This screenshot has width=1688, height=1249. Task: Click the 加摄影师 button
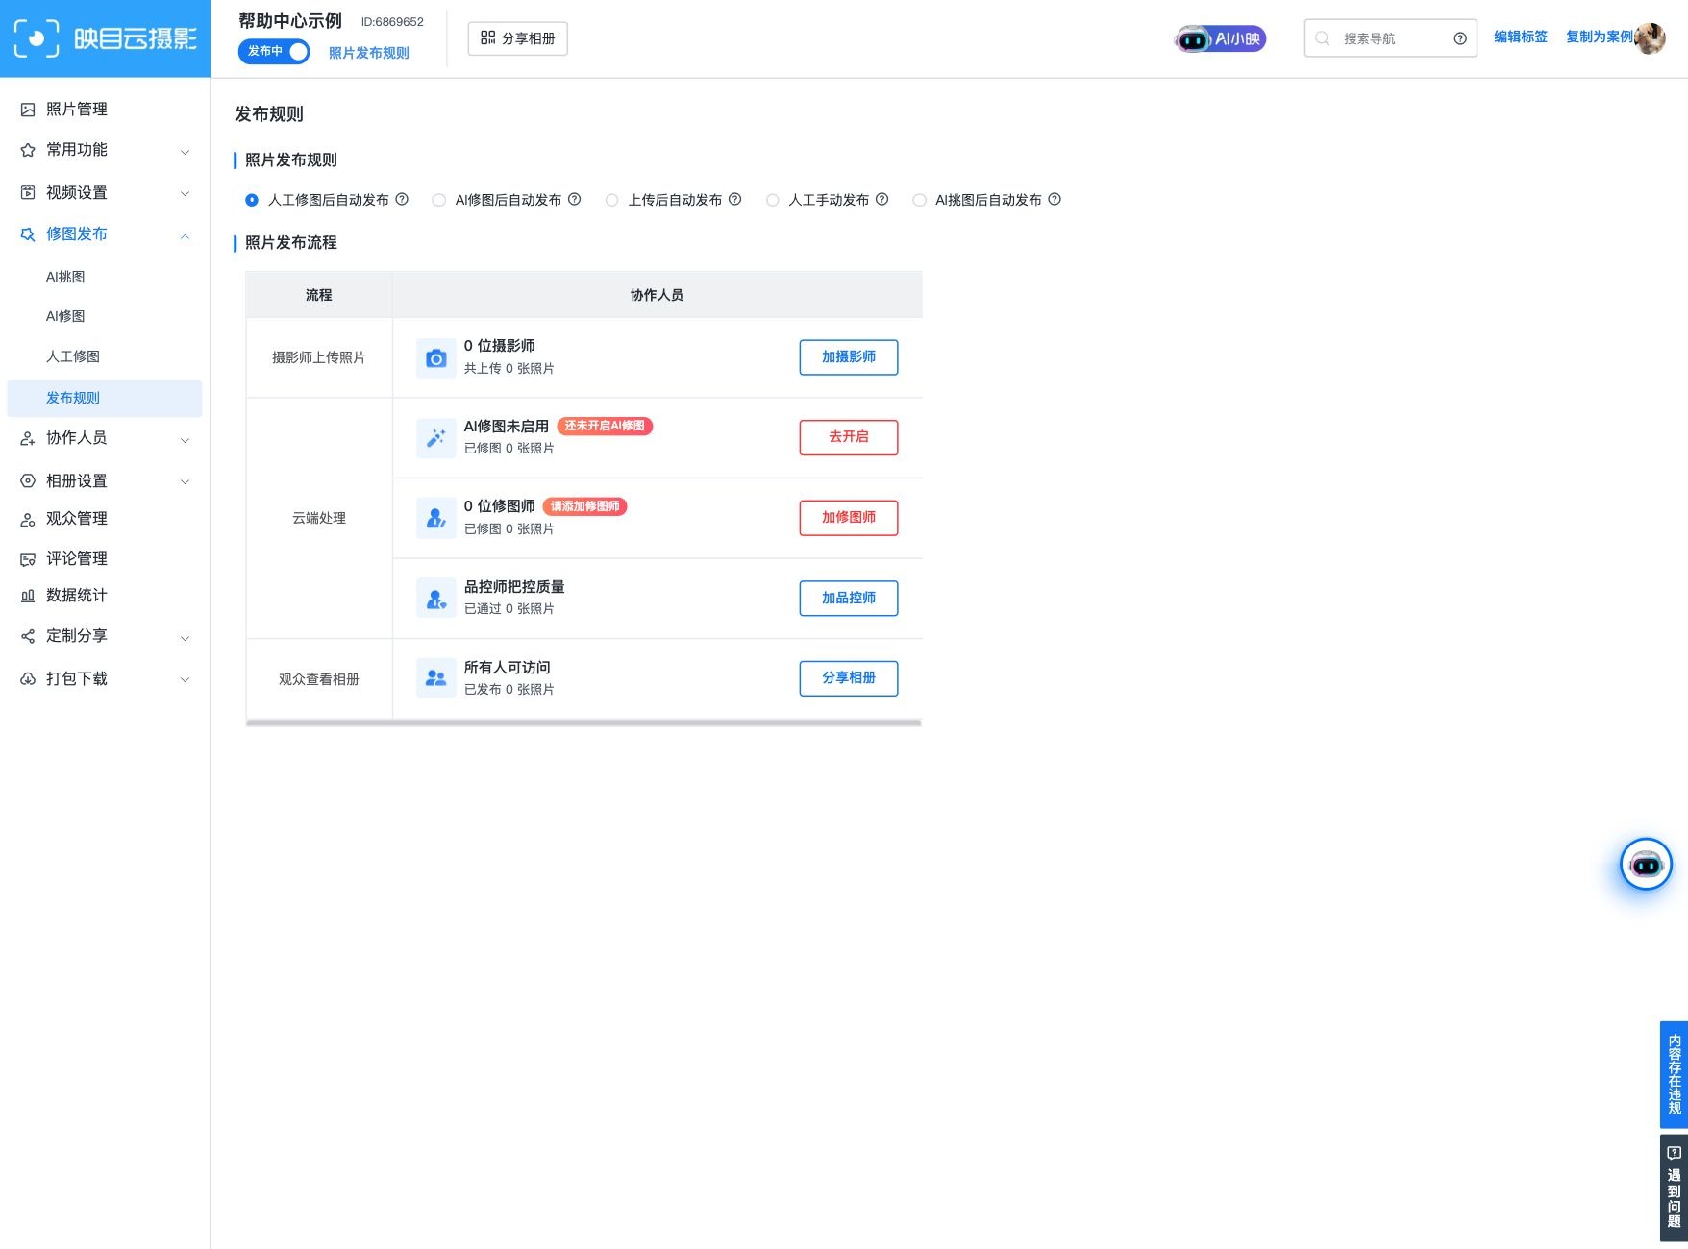coord(849,357)
